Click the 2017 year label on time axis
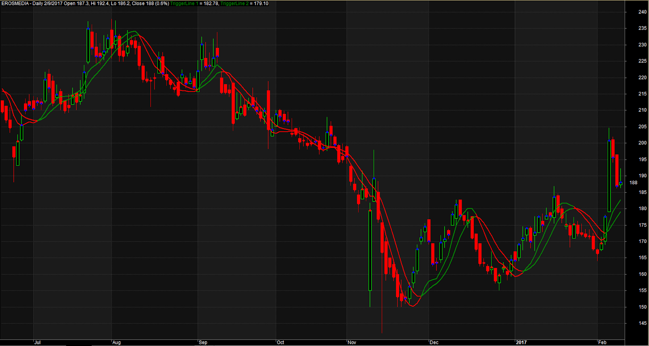The image size is (649, 346). [x=521, y=342]
